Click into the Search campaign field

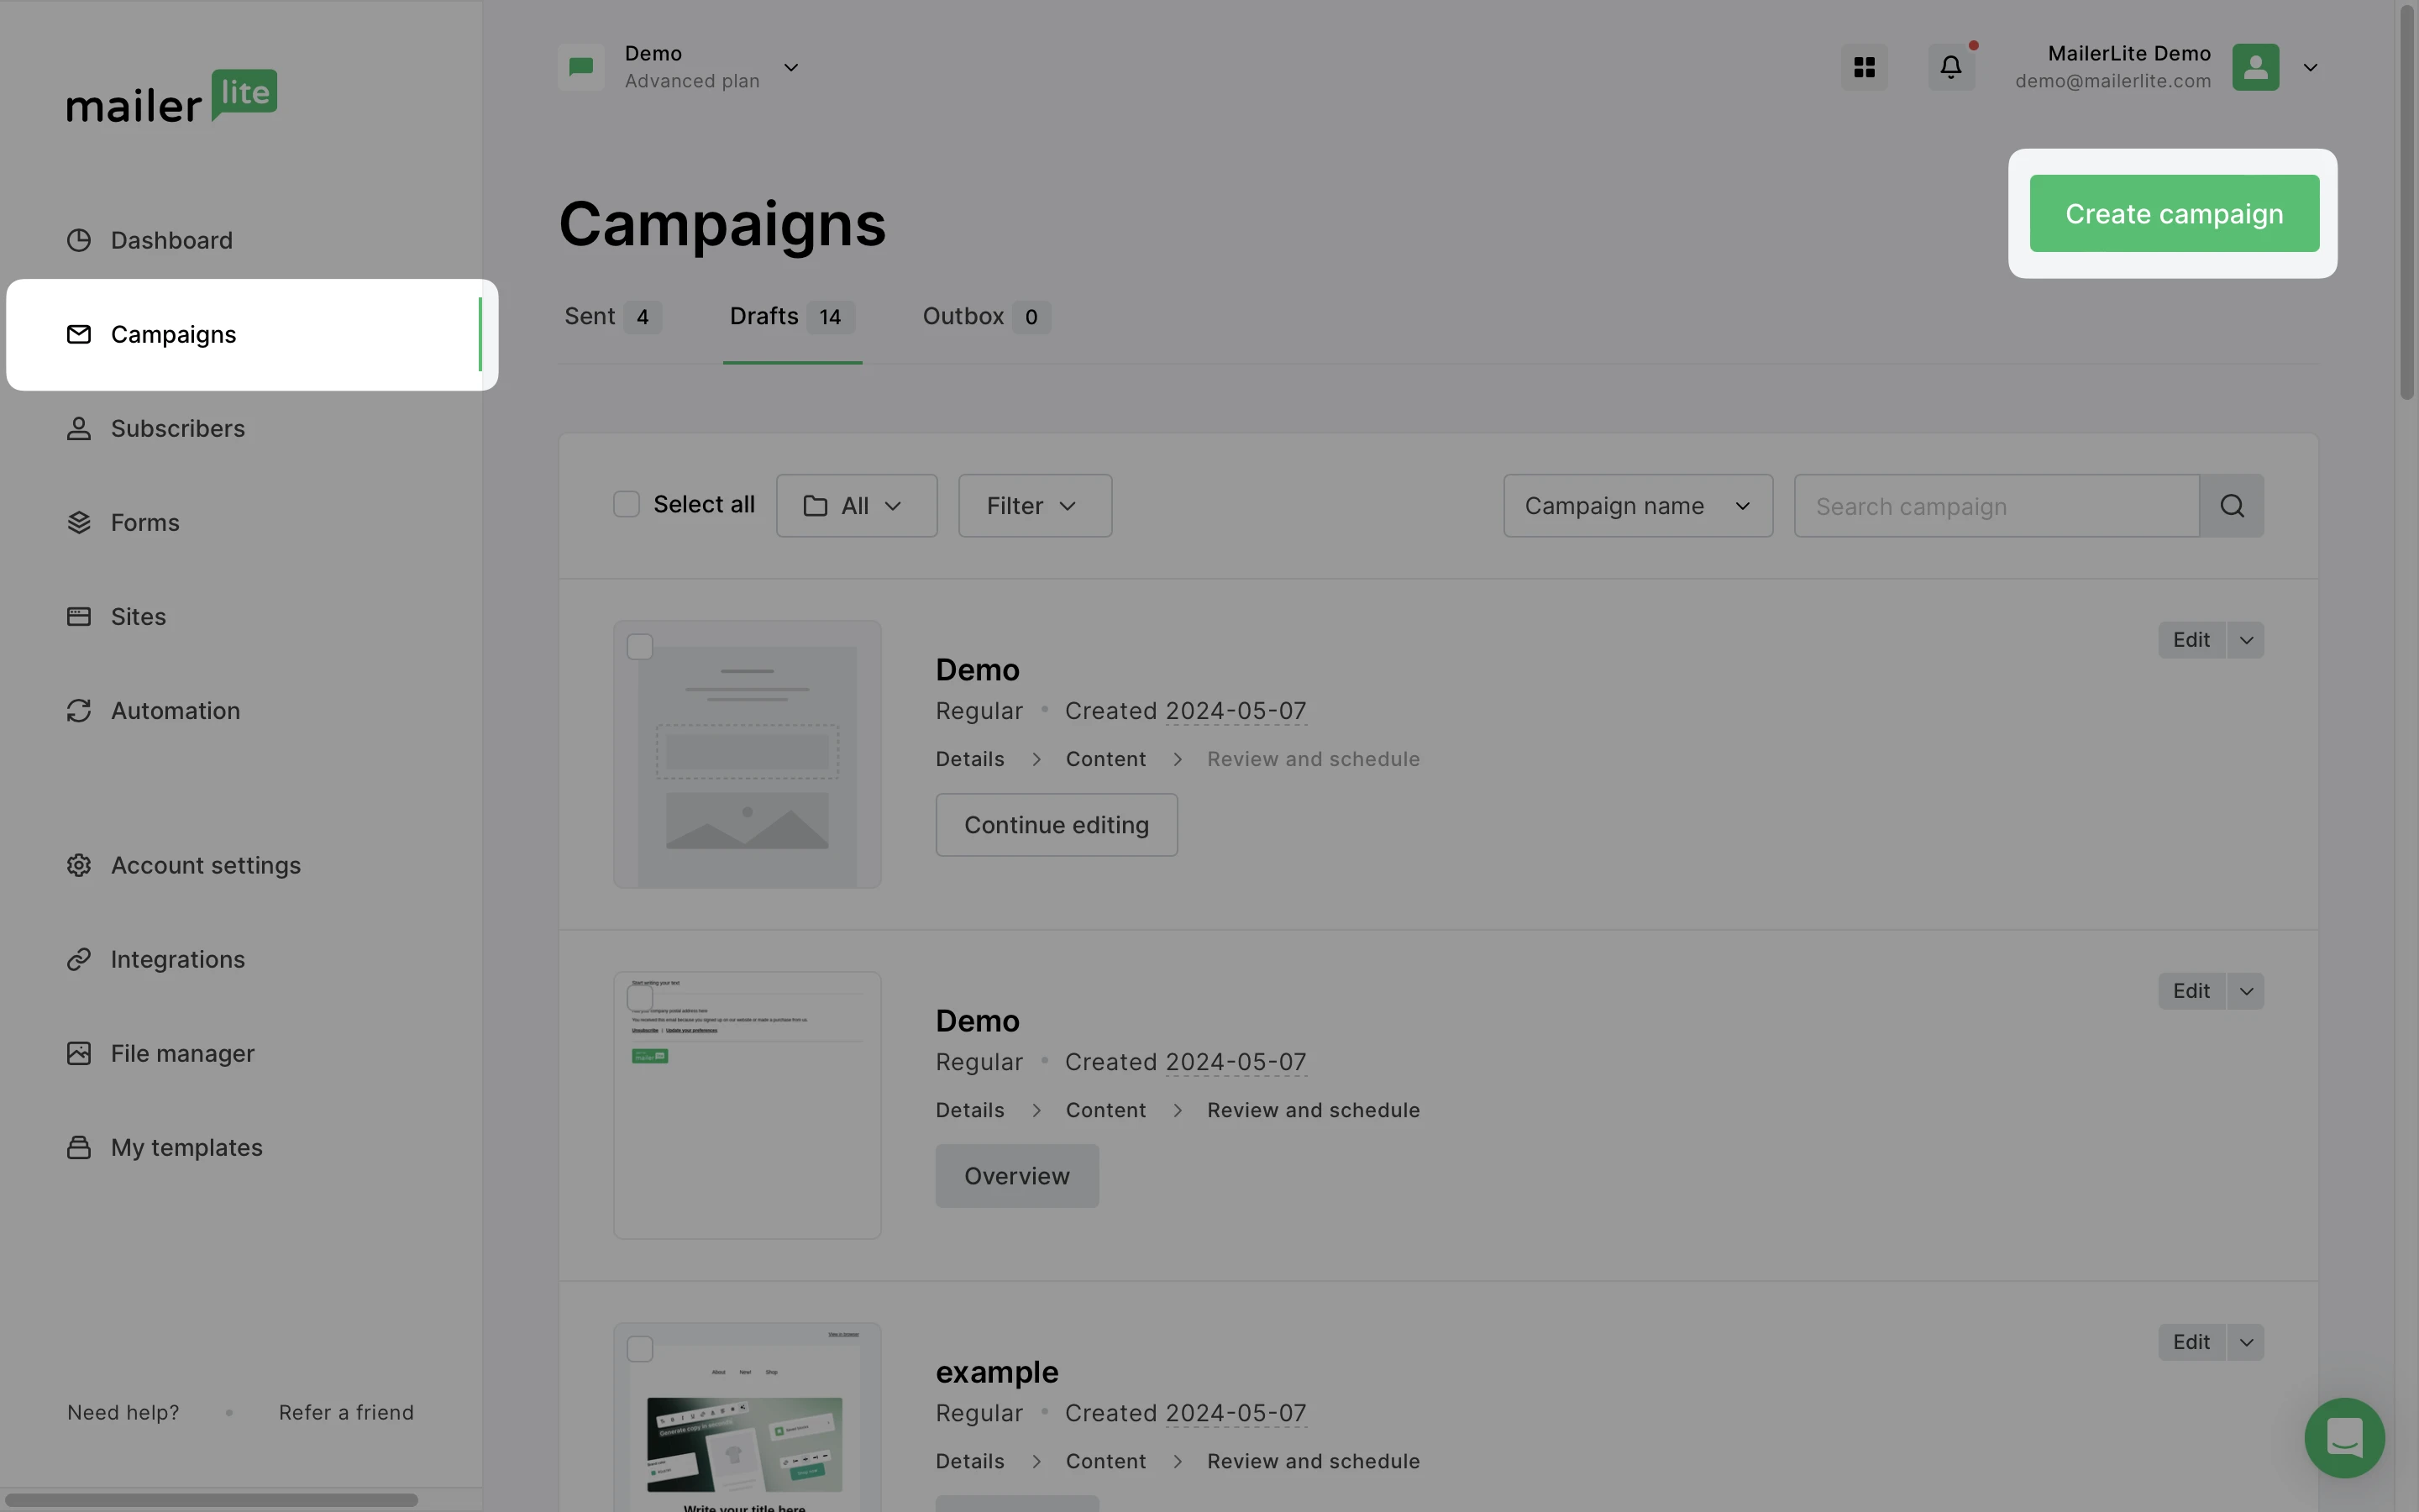tap(1995, 506)
